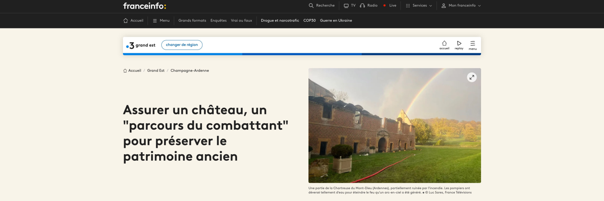Select the Grands formats menu item
The width and height of the screenshot is (604, 201).
click(192, 21)
